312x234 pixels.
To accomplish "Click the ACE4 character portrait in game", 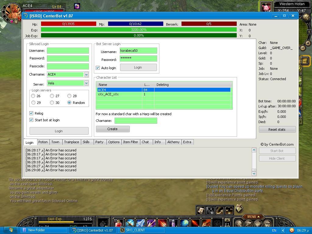I will tap(13, 11).
